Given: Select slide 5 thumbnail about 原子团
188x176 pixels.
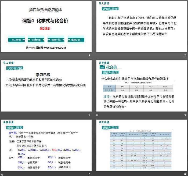Looking at the screenshot, I should click(46, 145).
